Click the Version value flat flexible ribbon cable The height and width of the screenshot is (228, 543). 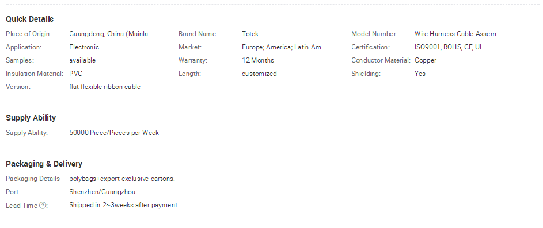pos(105,87)
